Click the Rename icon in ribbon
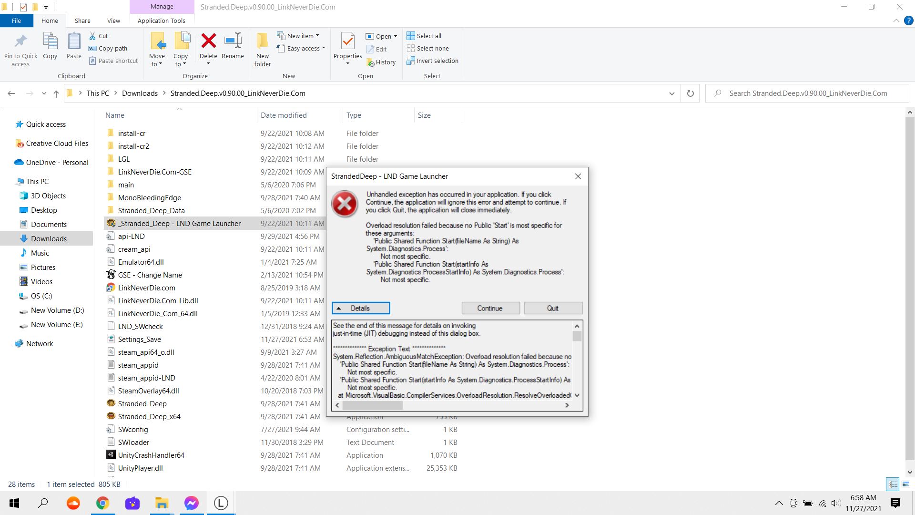915x515 pixels. [233, 41]
